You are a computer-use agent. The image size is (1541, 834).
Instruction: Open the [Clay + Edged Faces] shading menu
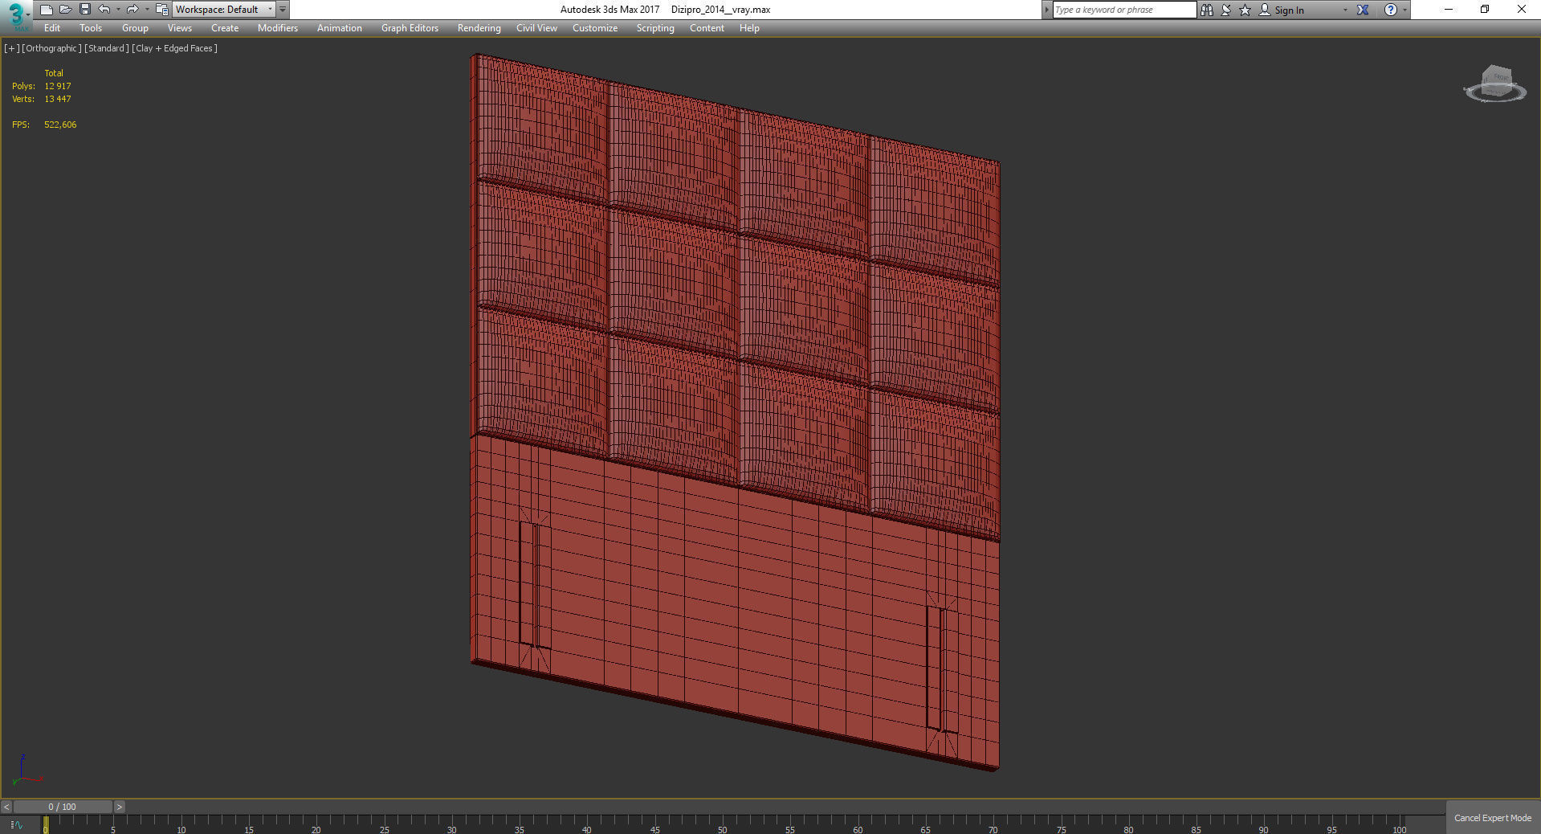[x=174, y=48]
